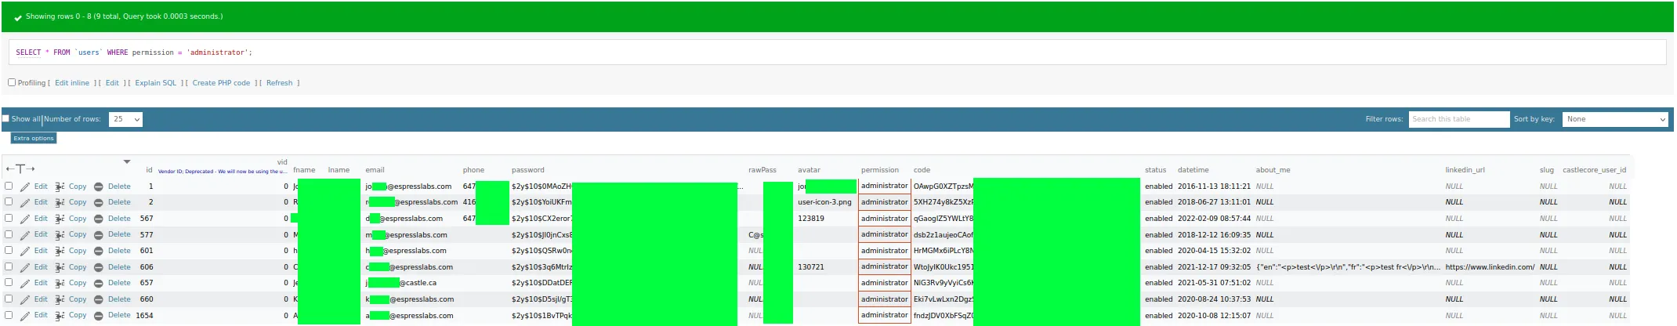Sort by the email column header

(x=375, y=170)
